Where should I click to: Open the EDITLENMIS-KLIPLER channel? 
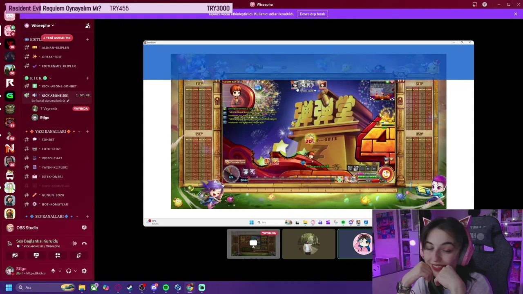click(x=58, y=66)
